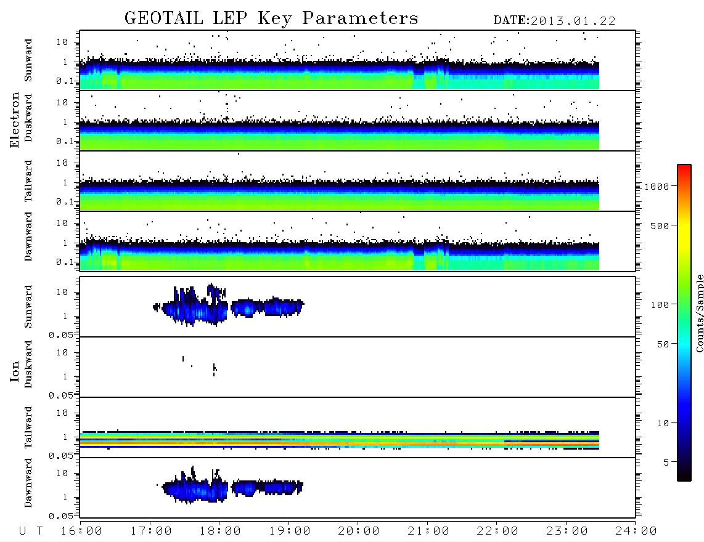Click the 19:00 time tick label
704x542 pixels.
click(290, 532)
